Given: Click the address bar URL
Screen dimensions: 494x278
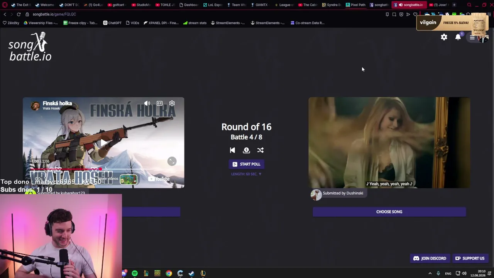Looking at the screenshot, I should pyautogui.click(x=54, y=14).
